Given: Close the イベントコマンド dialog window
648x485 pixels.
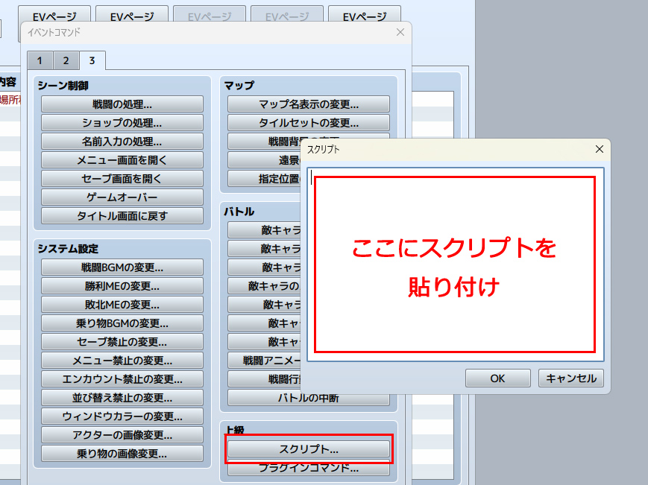Looking at the screenshot, I should [400, 32].
